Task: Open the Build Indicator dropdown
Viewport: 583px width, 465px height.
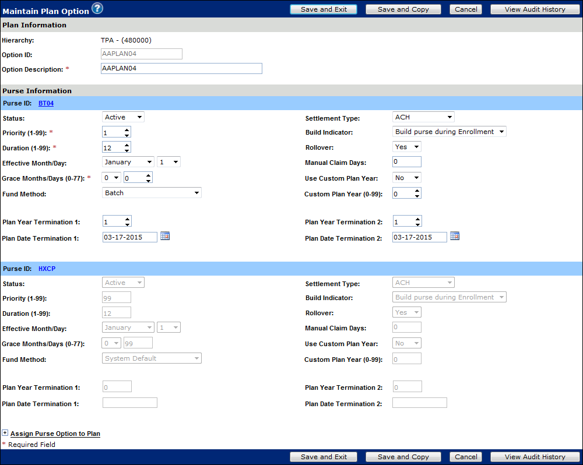Action: click(449, 132)
